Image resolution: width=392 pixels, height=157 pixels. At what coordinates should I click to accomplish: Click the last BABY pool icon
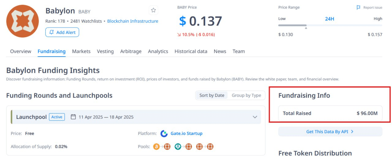(x=210, y=147)
